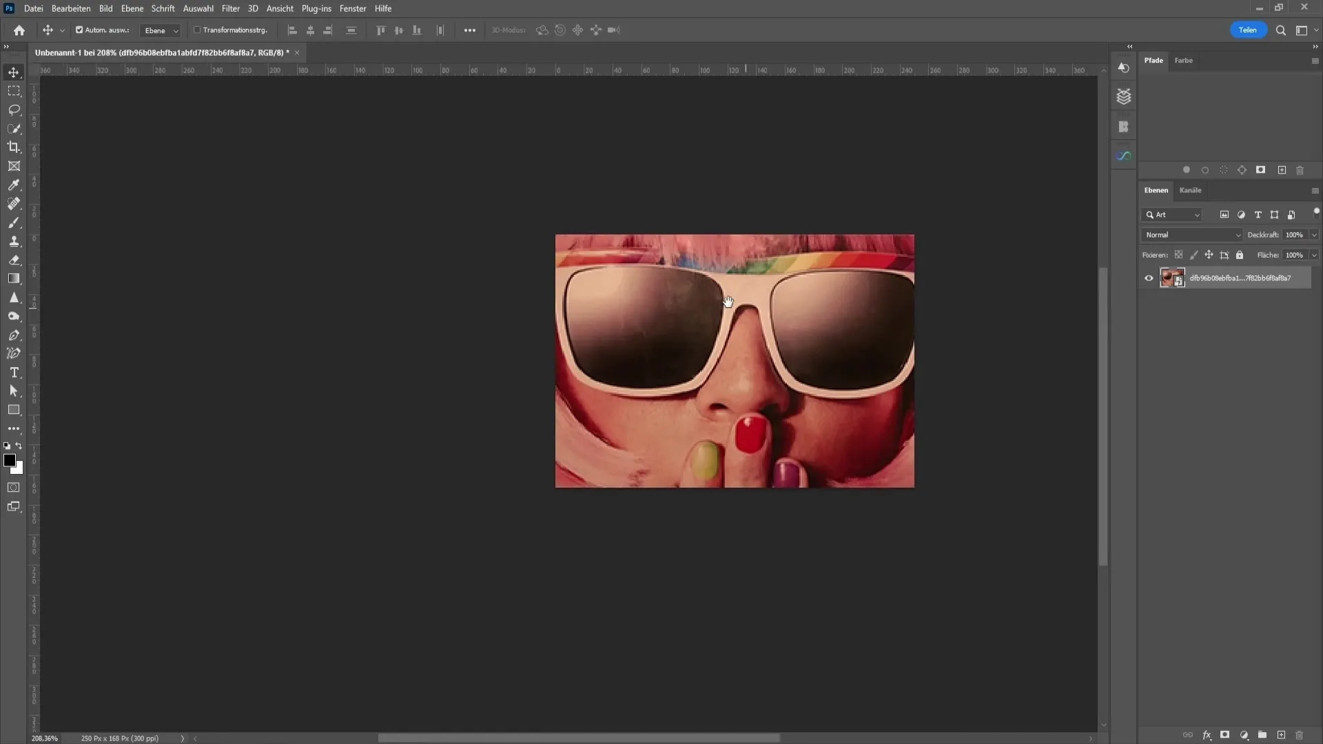Screen dimensions: 1323x744
Task: Select the Move tool
Action: (x=14, y=72)
